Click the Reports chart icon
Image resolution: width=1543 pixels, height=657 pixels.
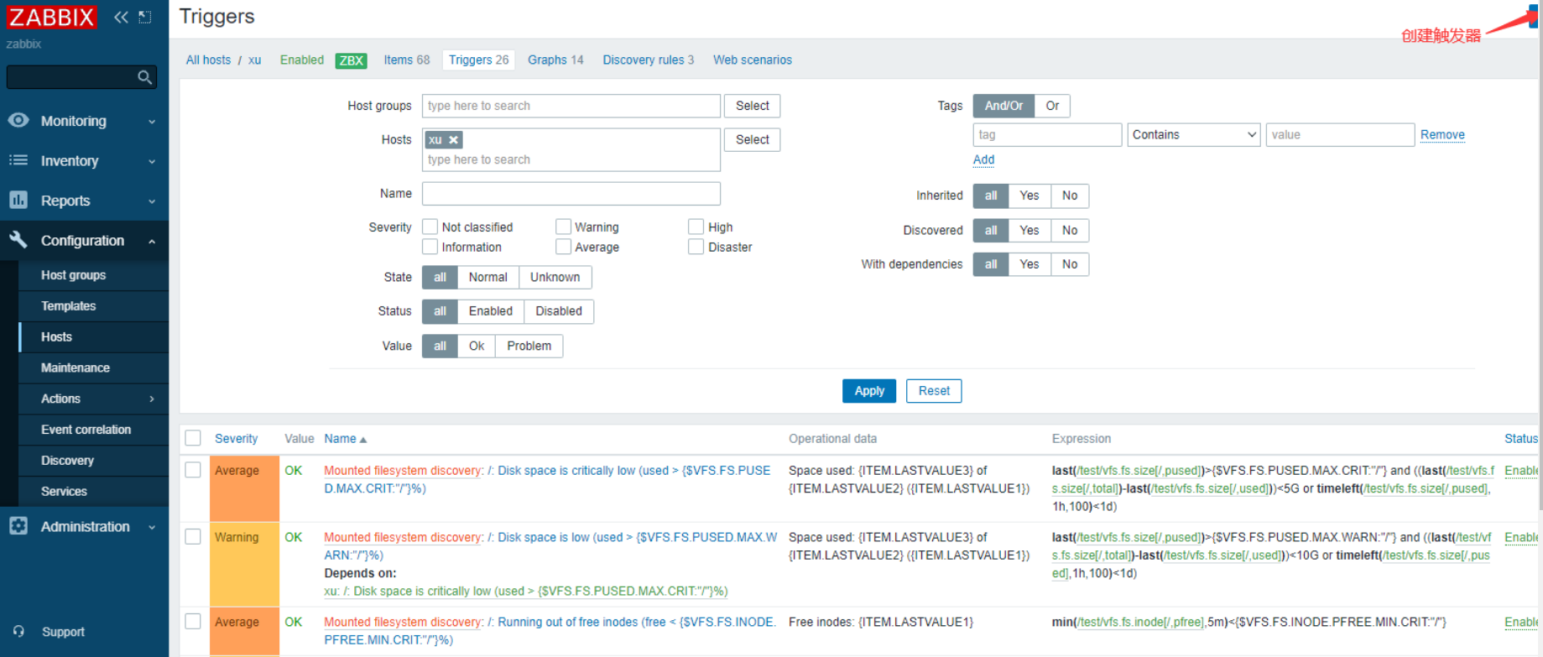click(18, 200)
